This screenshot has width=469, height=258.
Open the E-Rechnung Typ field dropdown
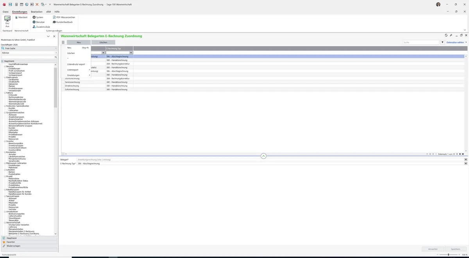466,163
